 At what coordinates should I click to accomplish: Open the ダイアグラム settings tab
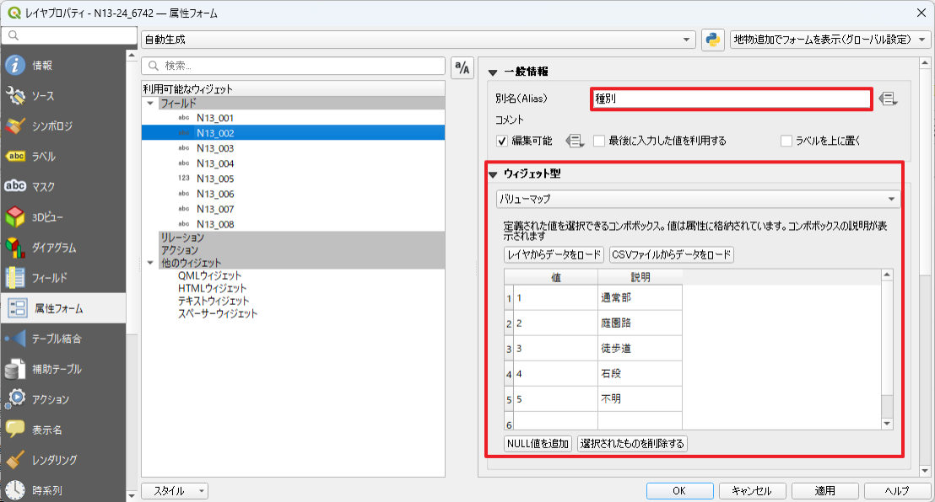coord(52,248)
